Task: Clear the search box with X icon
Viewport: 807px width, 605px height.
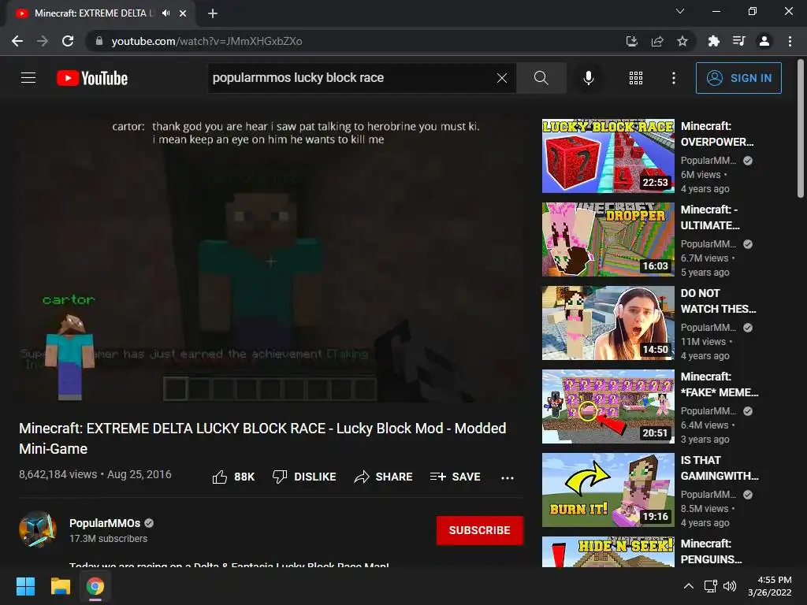Action: point(502,78)
